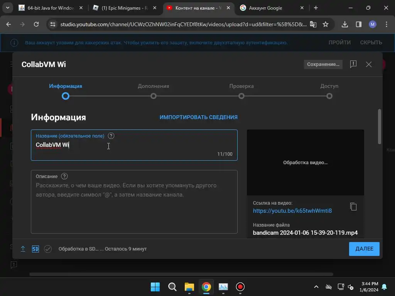Switch to the Epic Minigames tab
The height and width of the screenshot is (296, 395).
click(125, 8)
